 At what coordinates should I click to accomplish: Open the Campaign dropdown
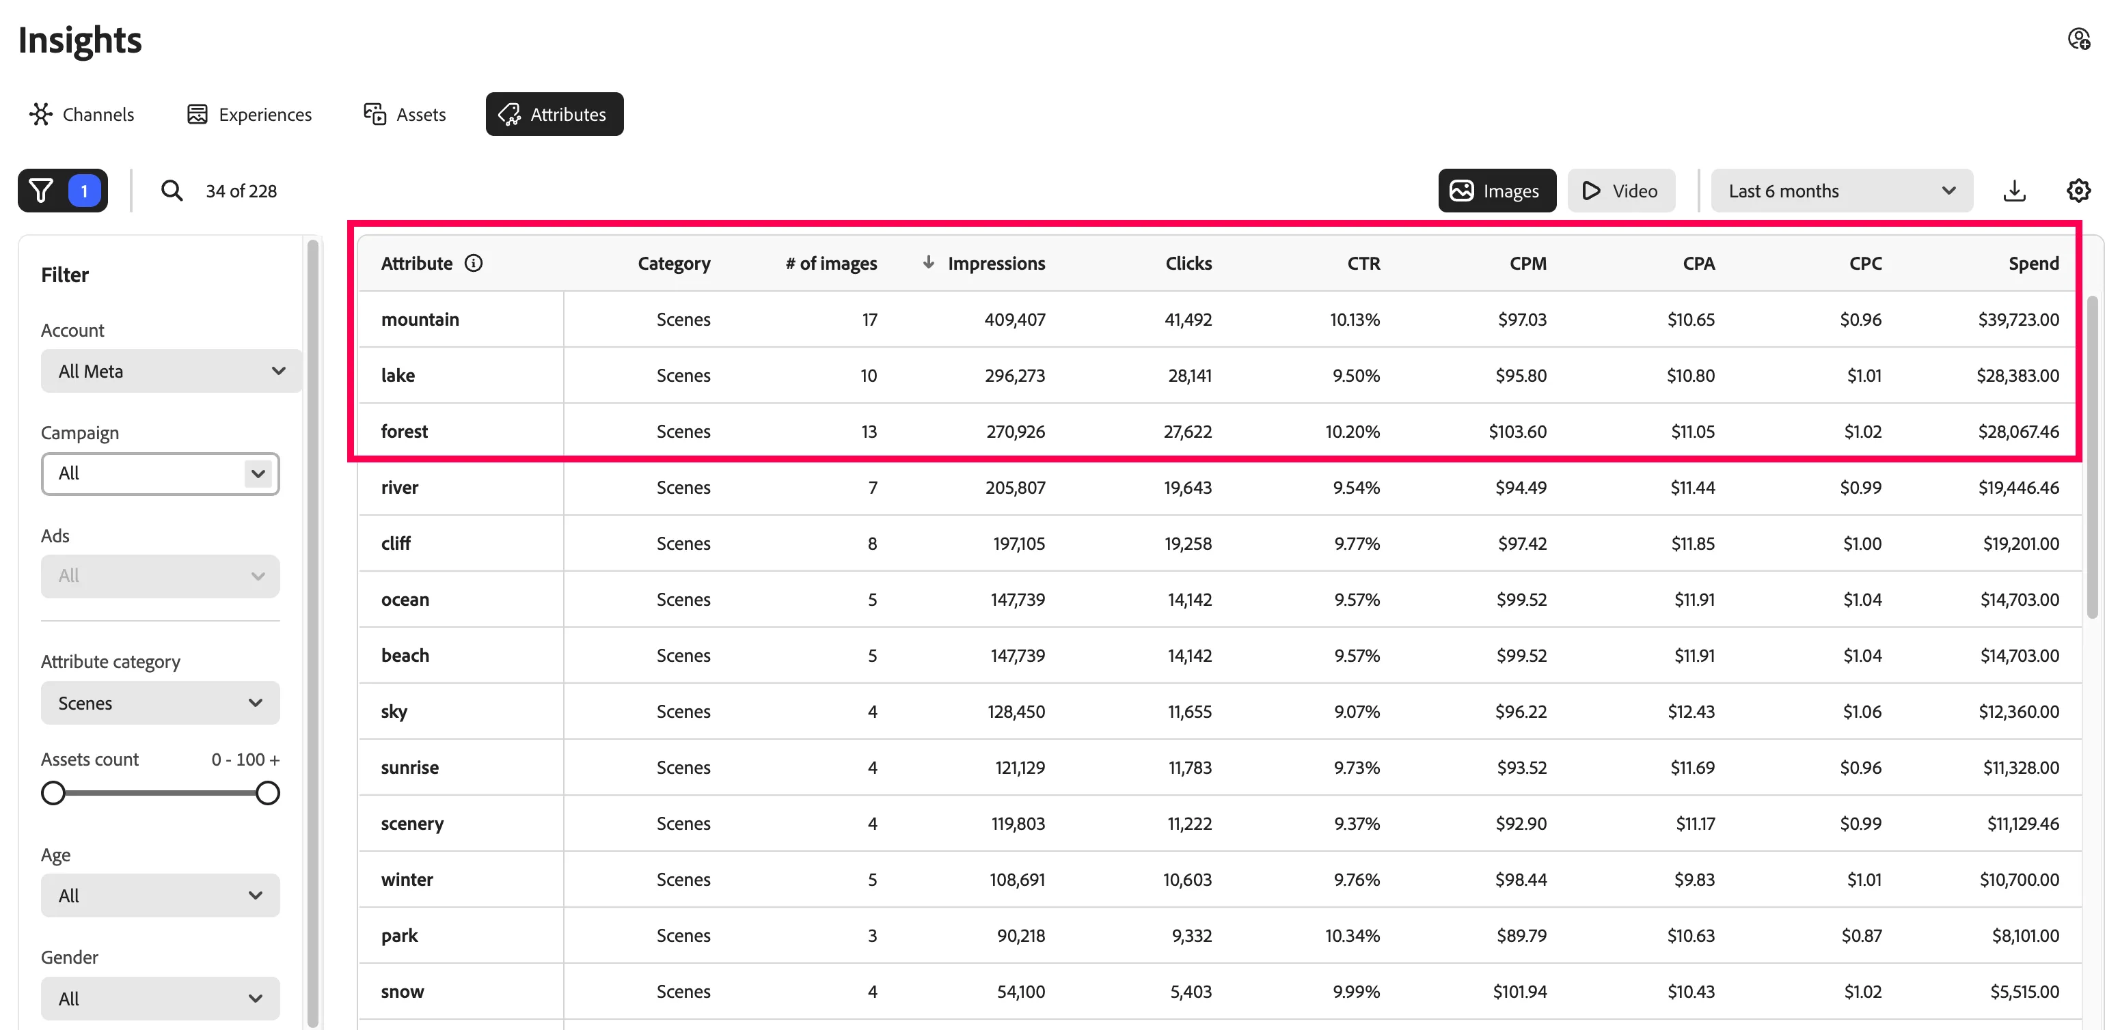point(161,474)
